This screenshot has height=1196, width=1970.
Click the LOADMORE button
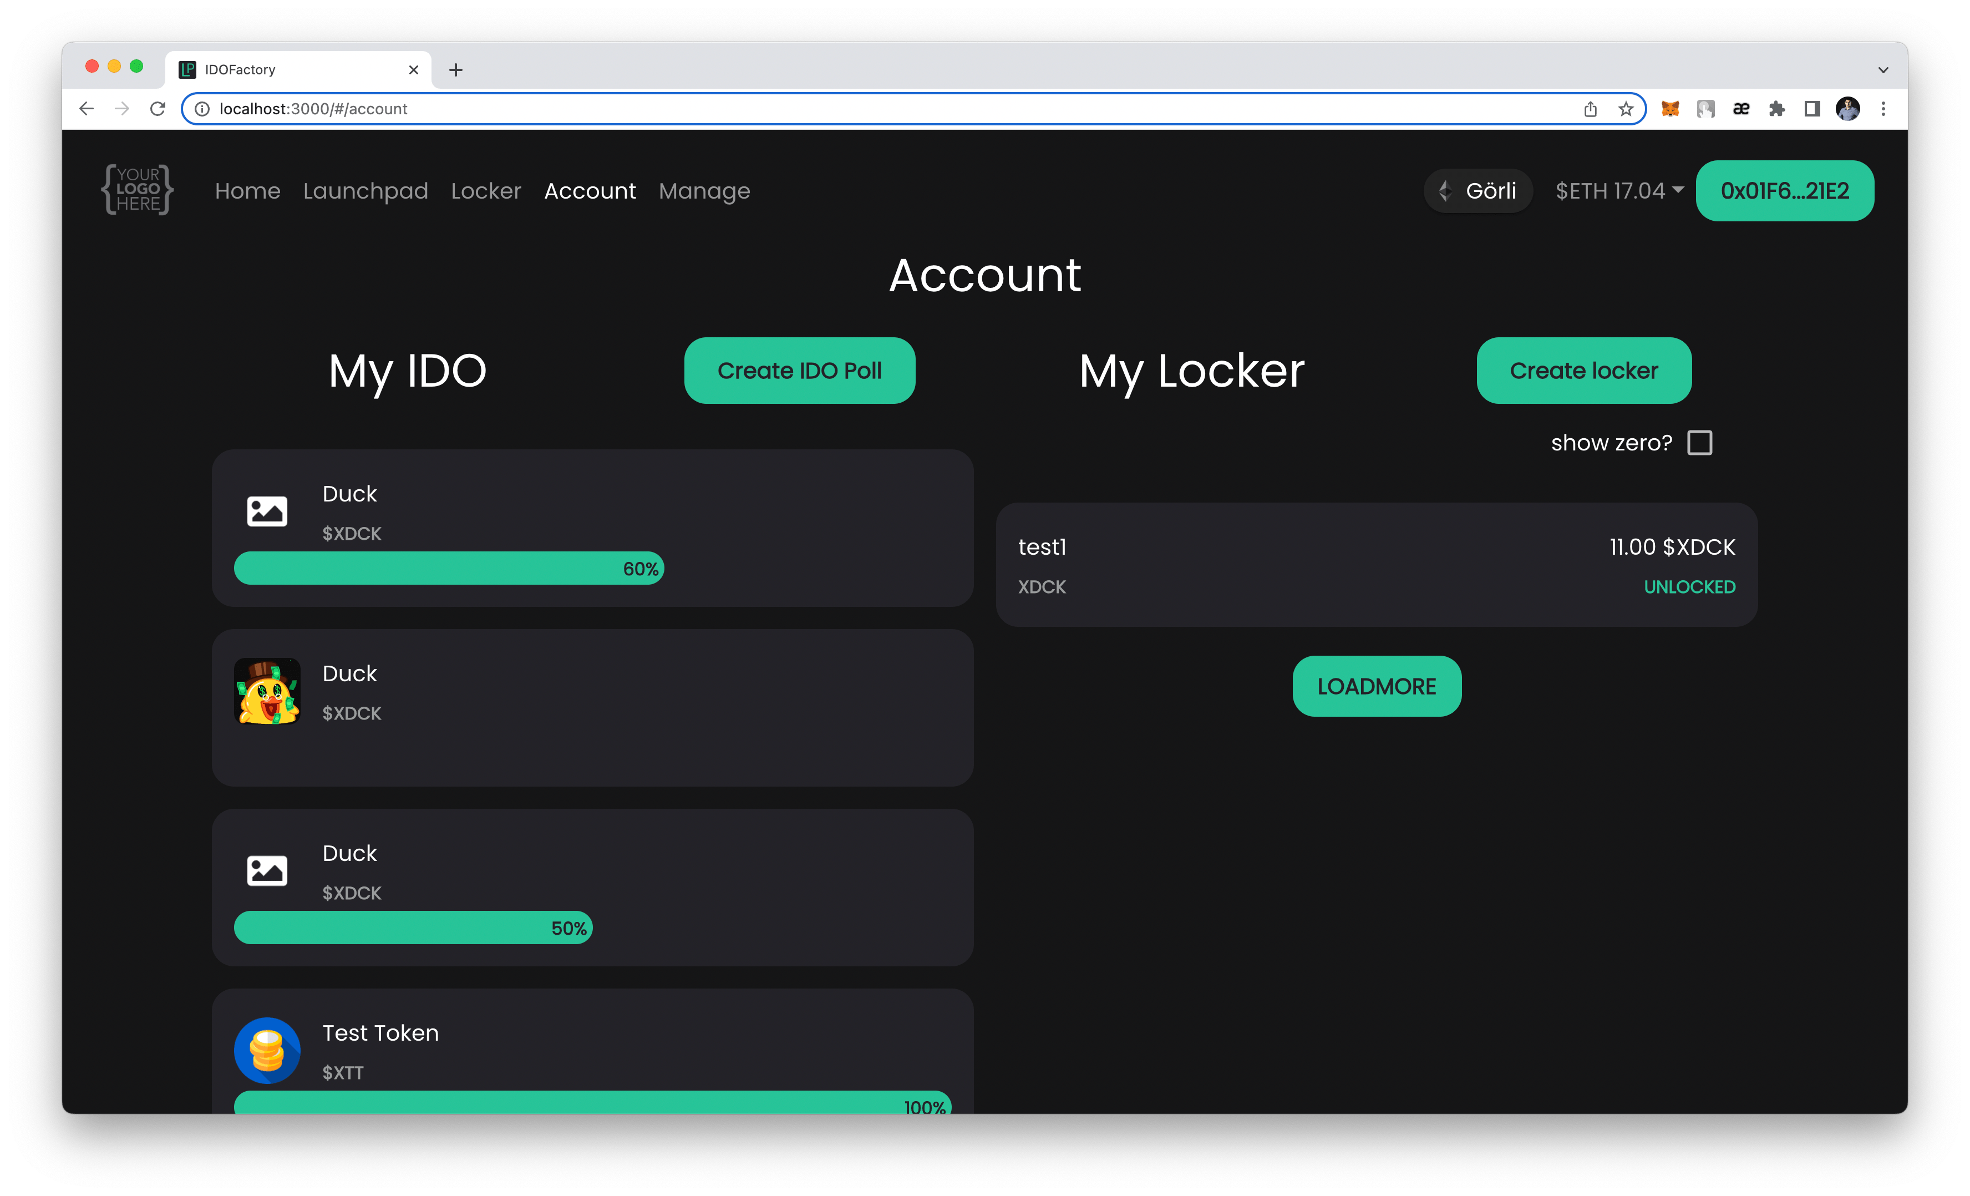click(1376, 686)
